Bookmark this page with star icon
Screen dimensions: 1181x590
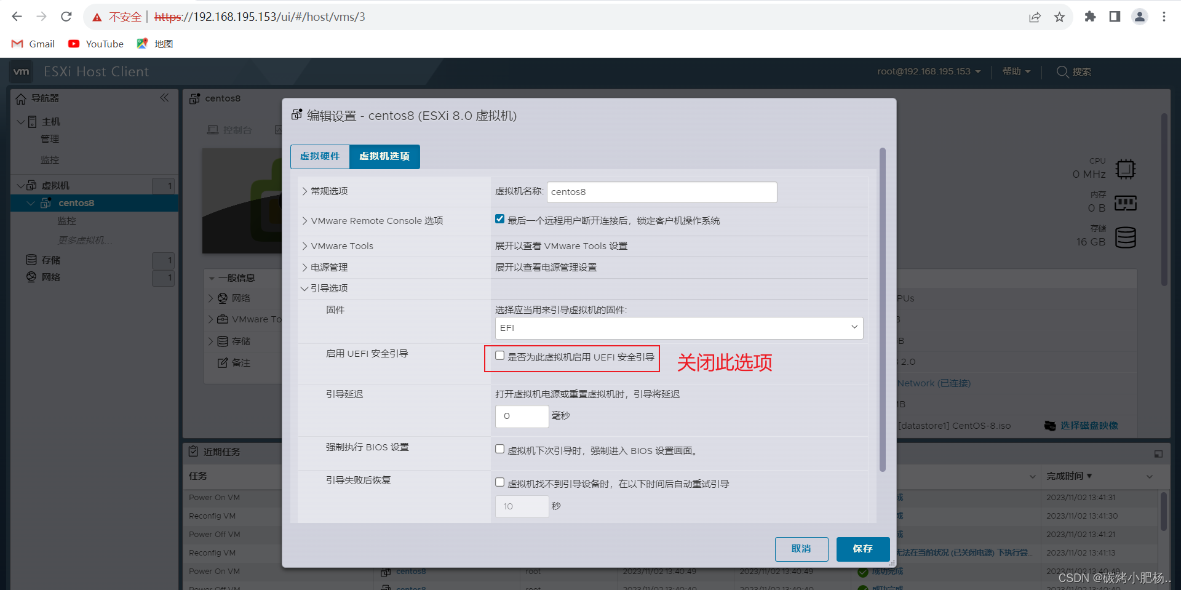click(x=1059, y=17)
